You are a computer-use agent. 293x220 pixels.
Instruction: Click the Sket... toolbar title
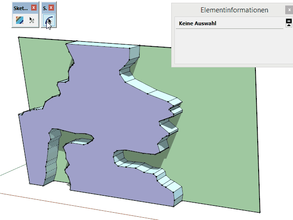[21, 8]
